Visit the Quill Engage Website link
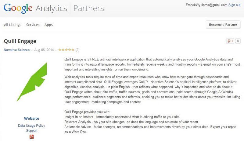Viewport: 244px width, 141px height. 31,119
